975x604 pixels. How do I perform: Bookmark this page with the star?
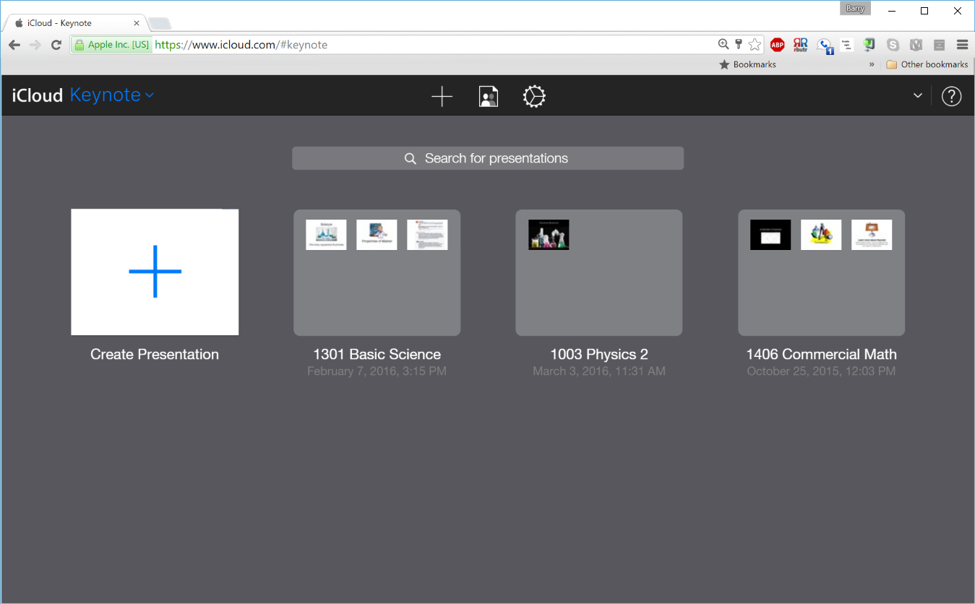tap(755, 45)
